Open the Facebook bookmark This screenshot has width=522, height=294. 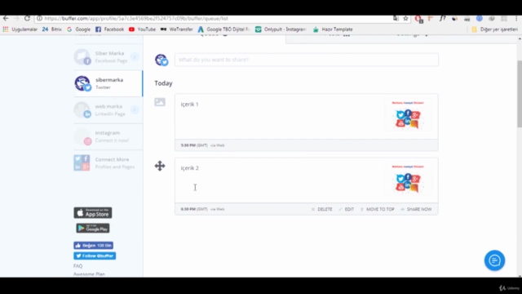pyautogui.click(x=109, y=29)
